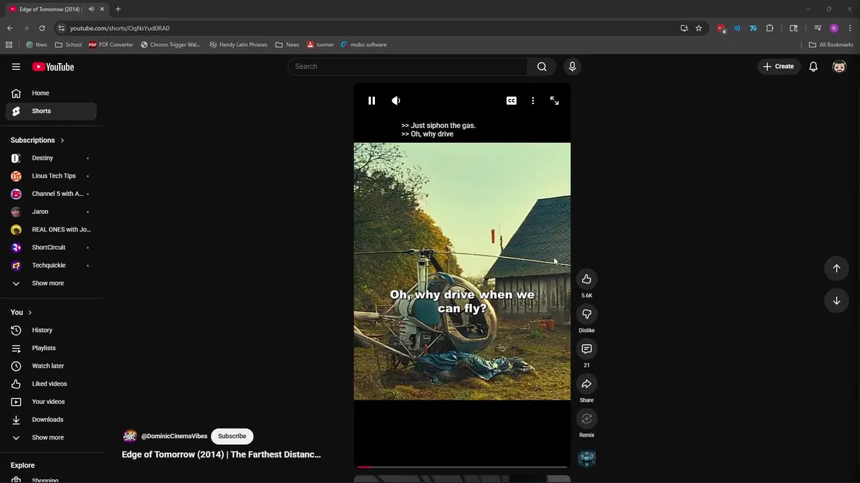Viewport: 860px width, 483px height.
Task: Subscribe to DominicCinemaVibes
Action: coord(232,436)
